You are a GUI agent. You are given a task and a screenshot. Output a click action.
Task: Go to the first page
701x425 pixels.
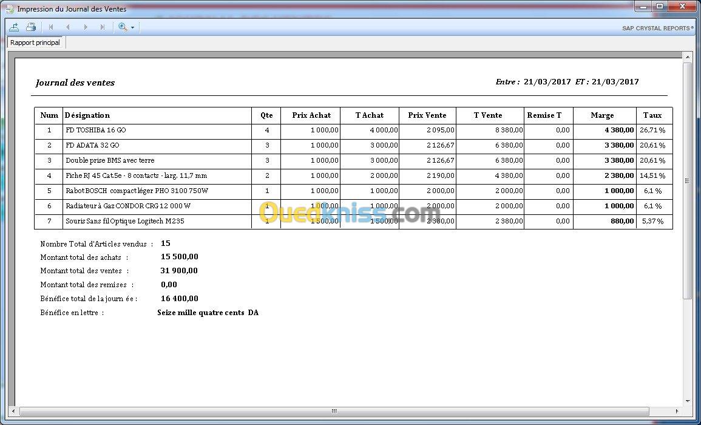click(51, 27)
